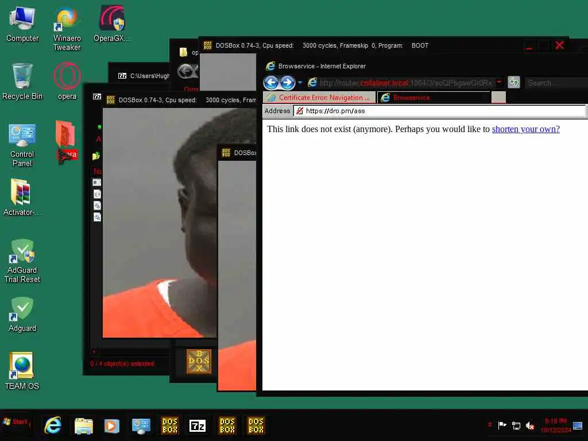Open Action Center flag tray icon
This screenshot has height=441, width=588.
502,425
